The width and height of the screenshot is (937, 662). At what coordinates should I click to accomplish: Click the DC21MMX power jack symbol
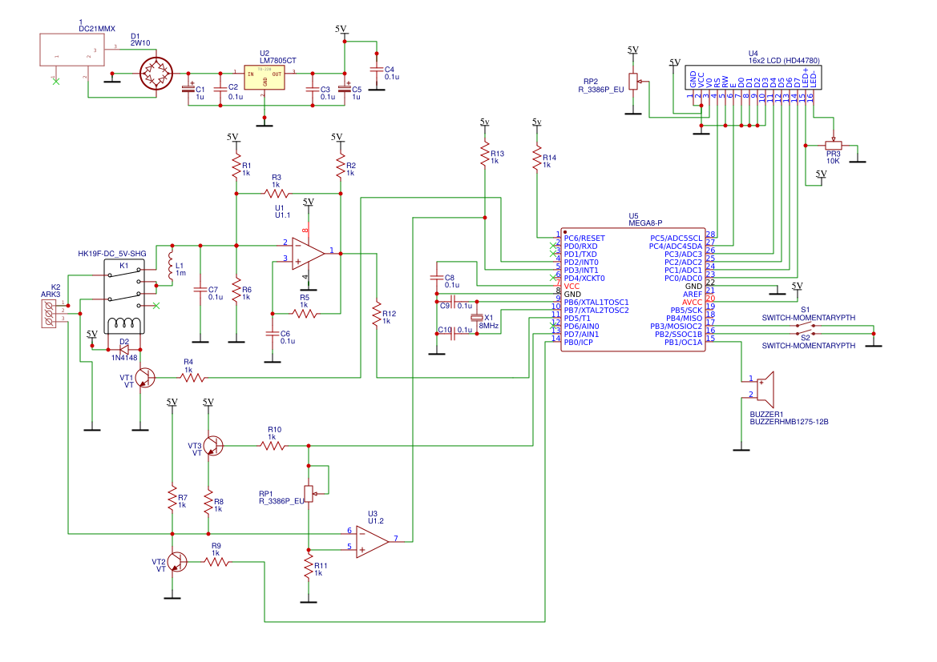(71, 50)
